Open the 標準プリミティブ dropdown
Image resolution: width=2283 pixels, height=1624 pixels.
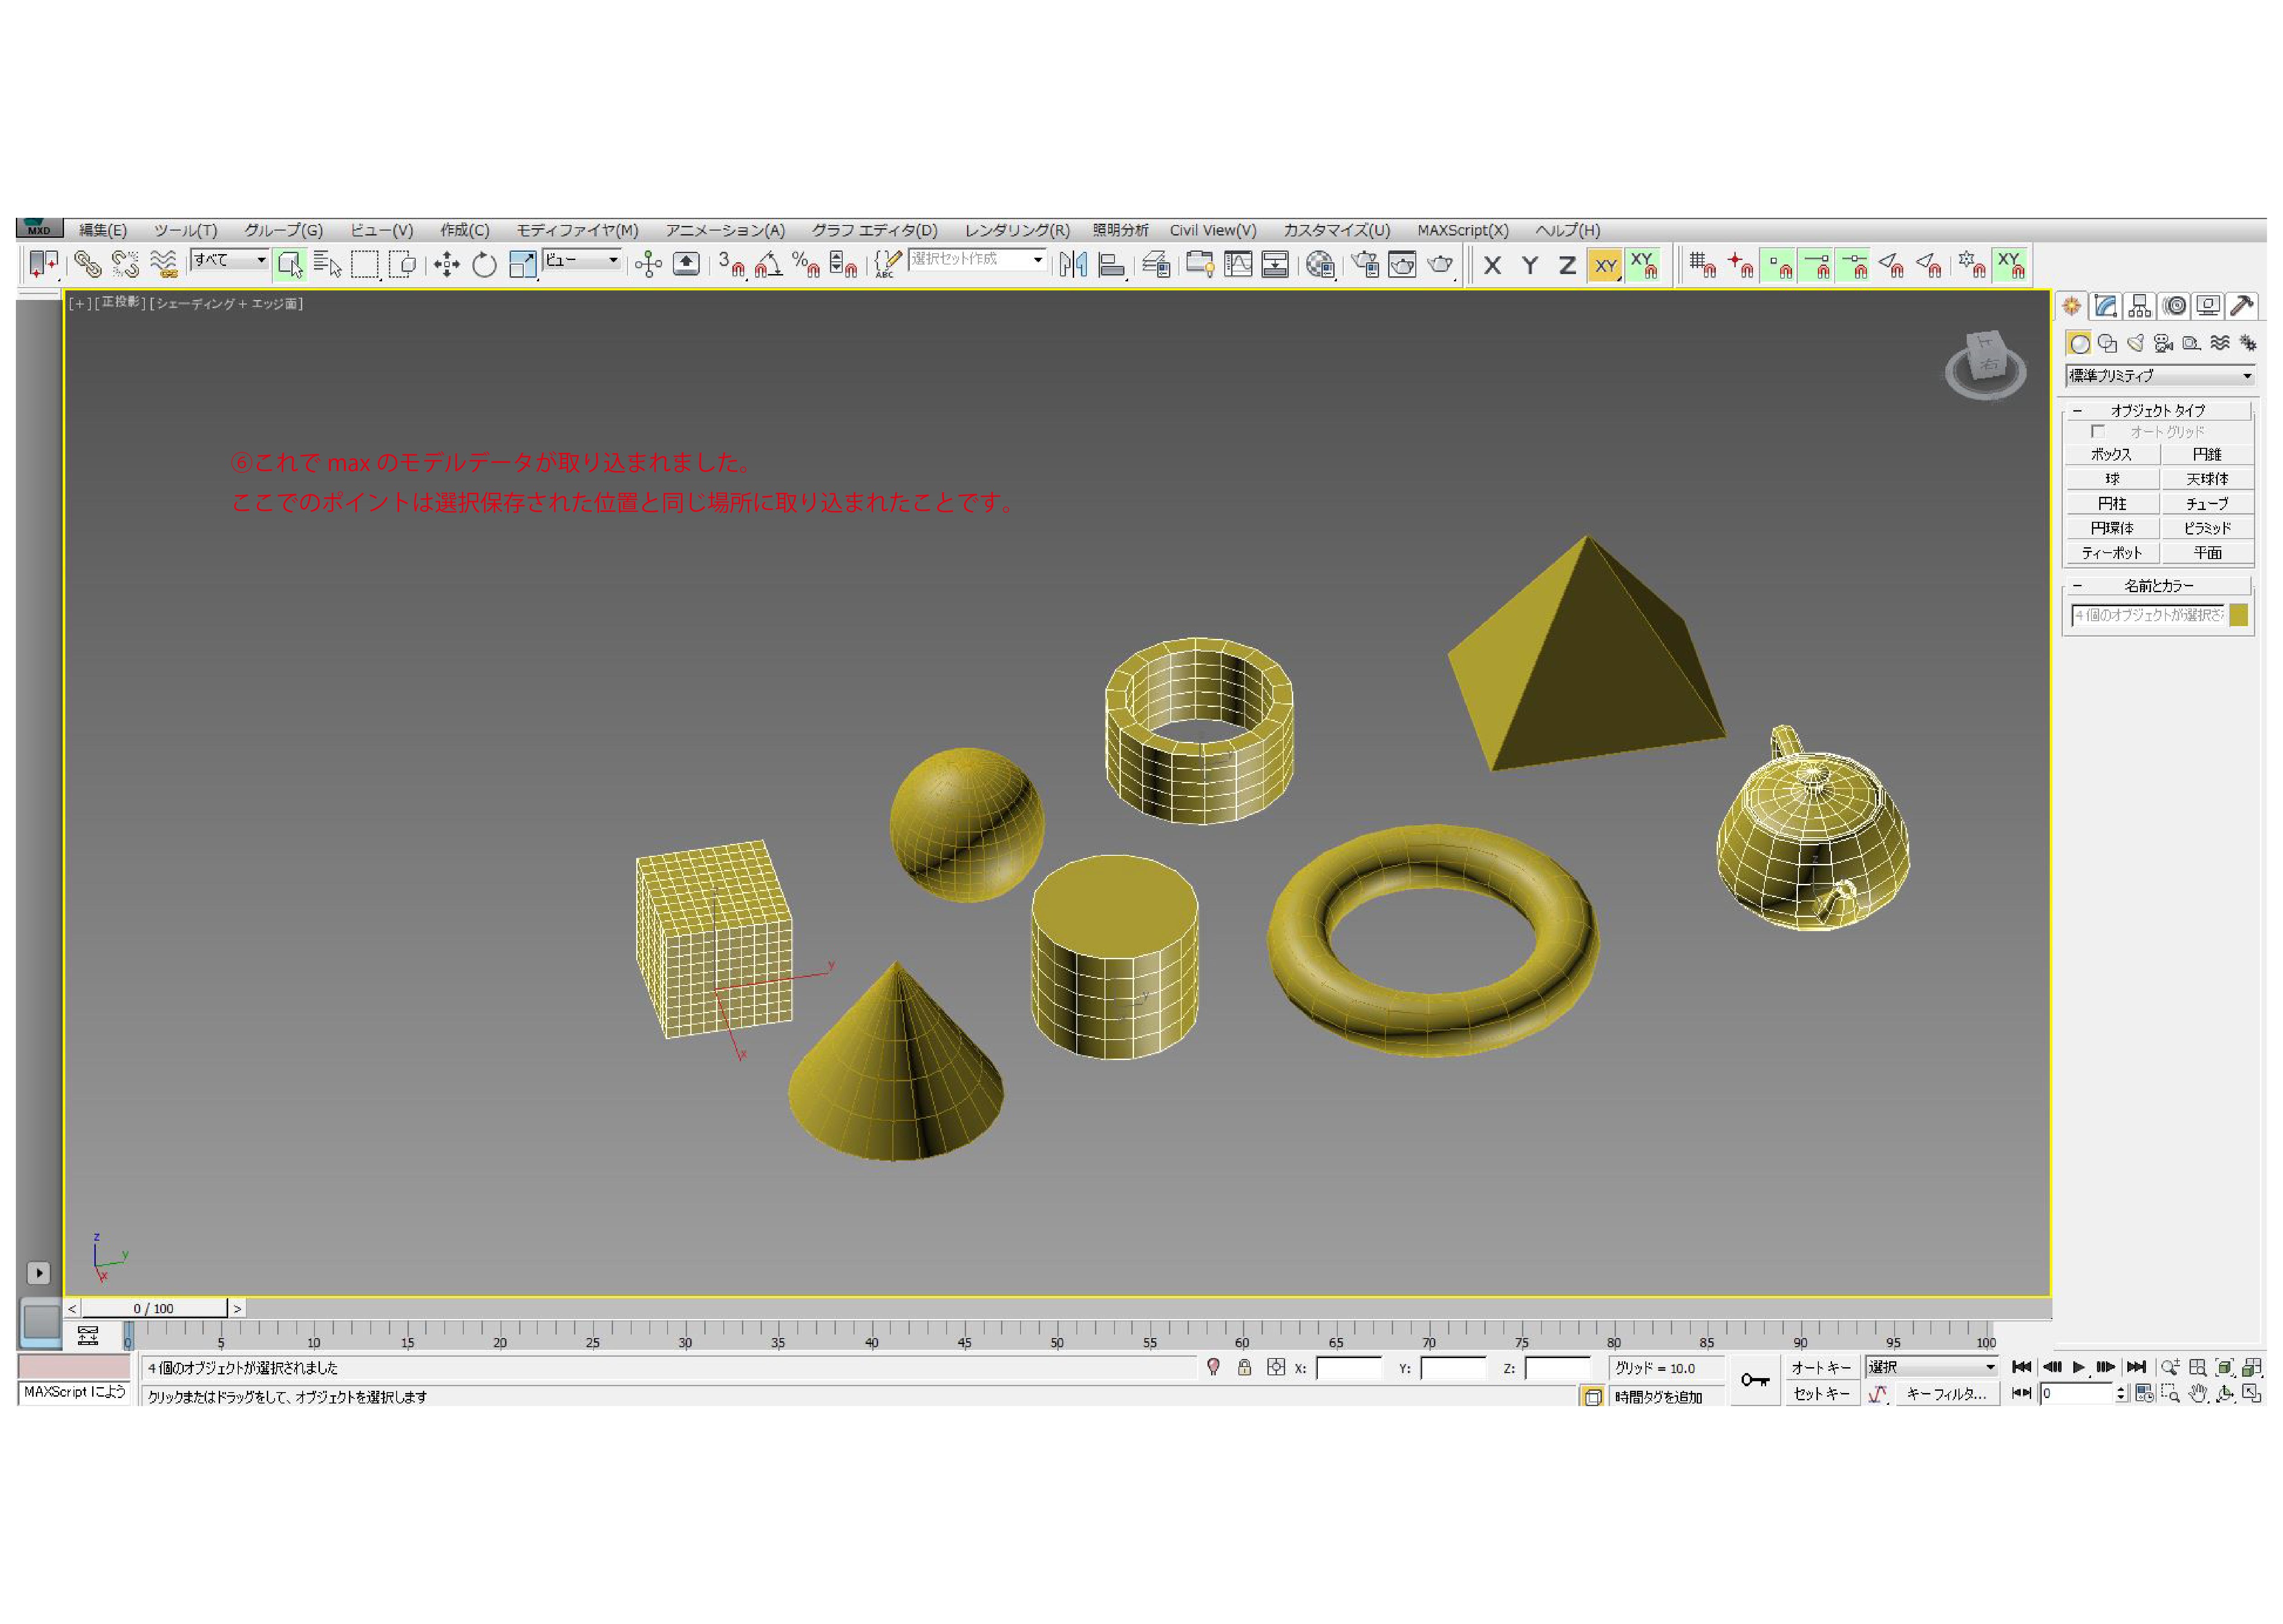[x=2160, y=376]
